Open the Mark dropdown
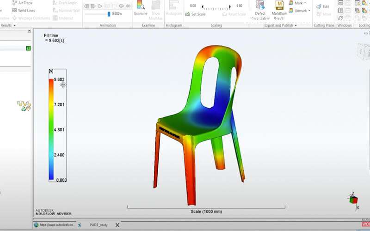The height and width of the screenshot is (231, 370). (x=300, y=3)
